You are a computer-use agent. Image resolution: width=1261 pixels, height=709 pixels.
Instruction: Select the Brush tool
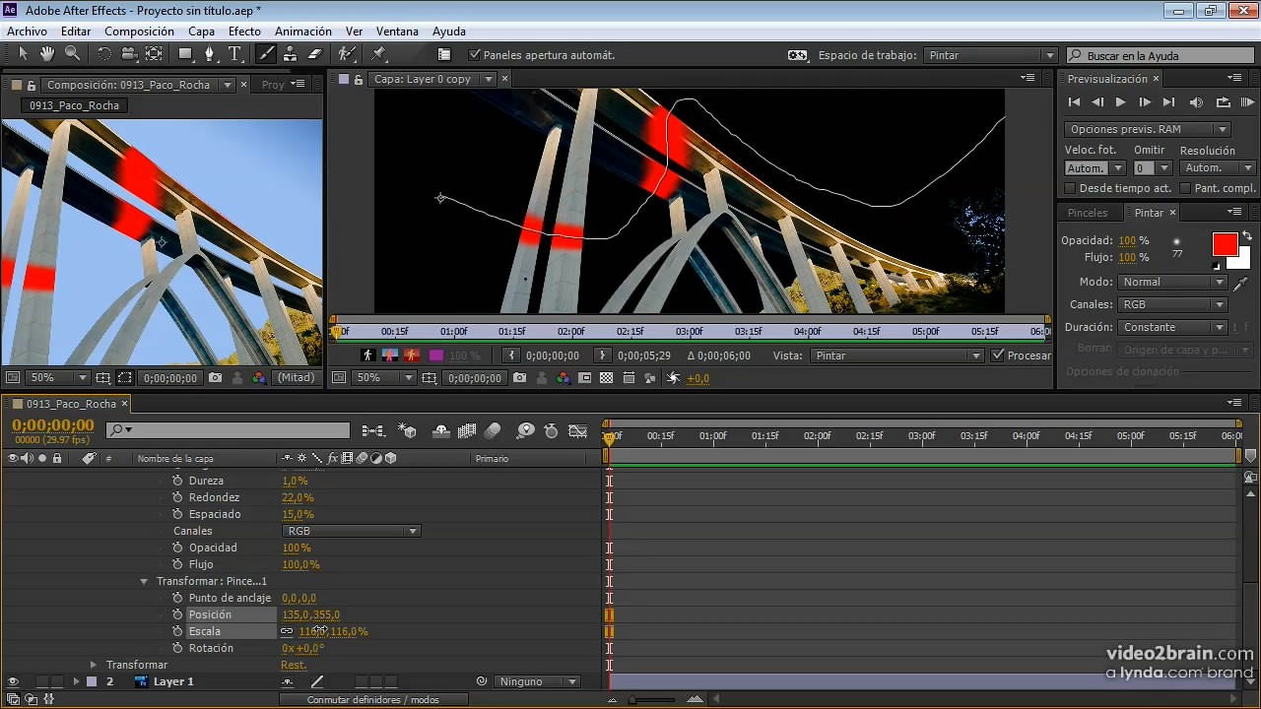tap(265, 54)
